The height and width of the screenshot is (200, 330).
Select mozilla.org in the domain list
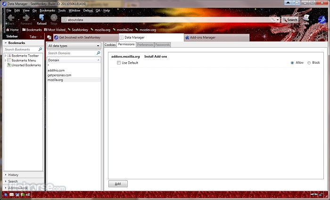pos(56,80)
